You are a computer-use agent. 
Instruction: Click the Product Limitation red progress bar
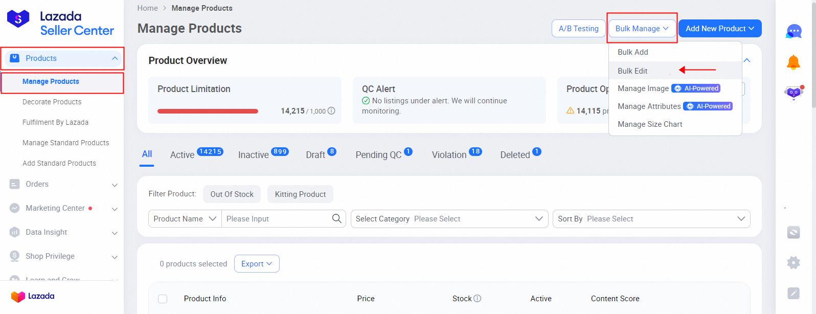click(x=208, y=111)
